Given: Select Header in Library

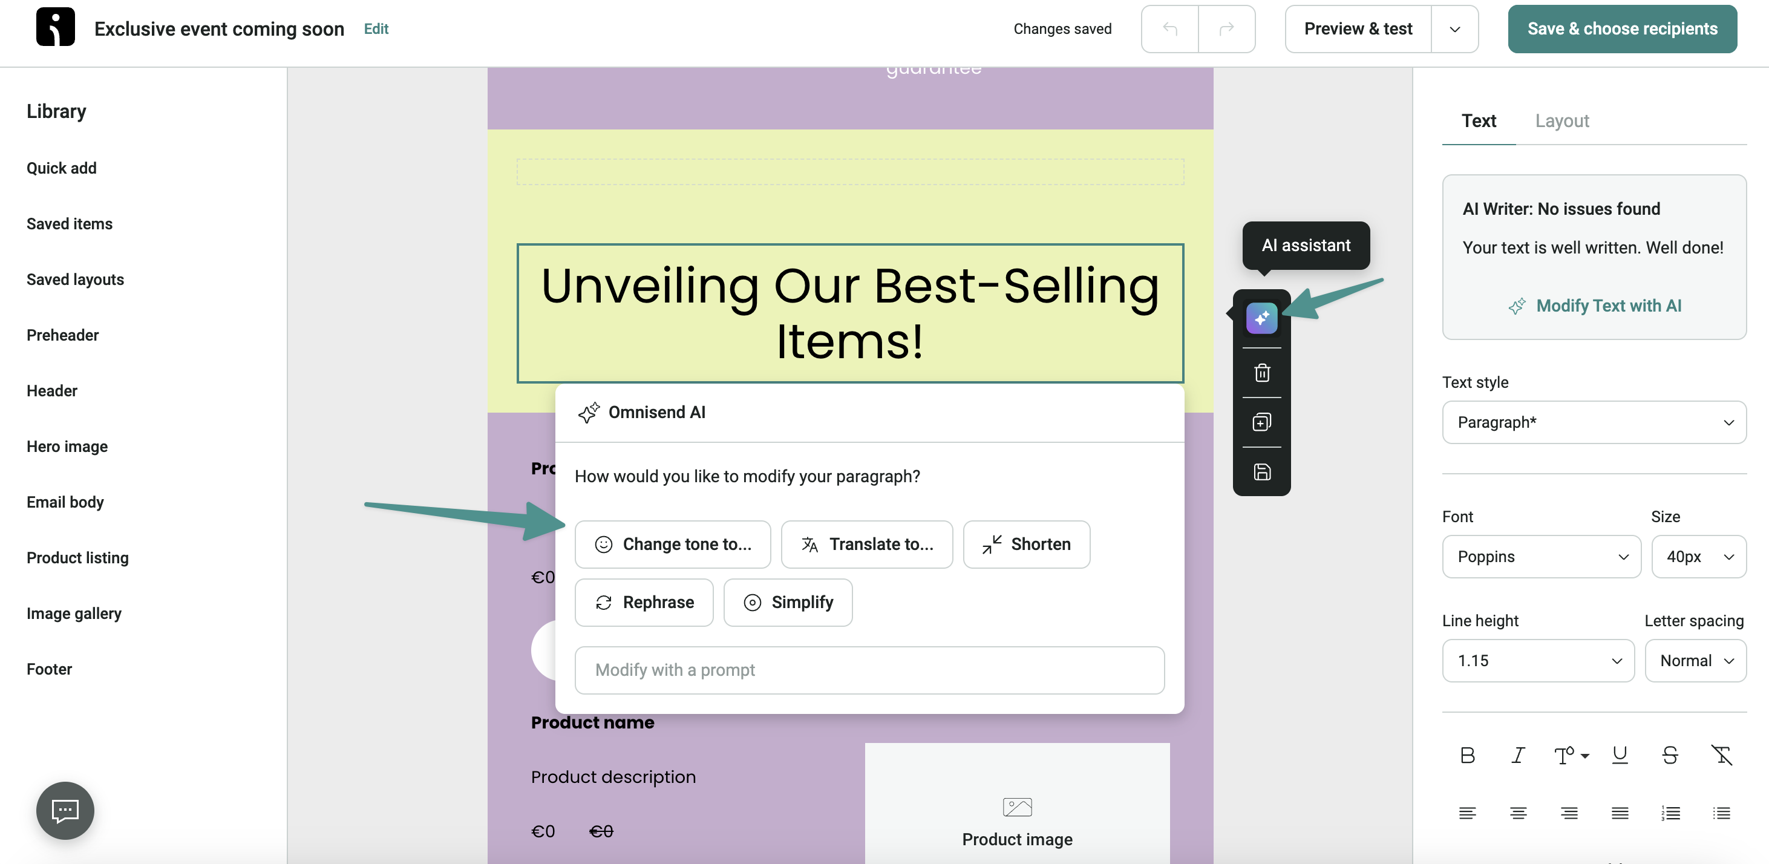Looking at the screenshot, I should click(52, 391).
